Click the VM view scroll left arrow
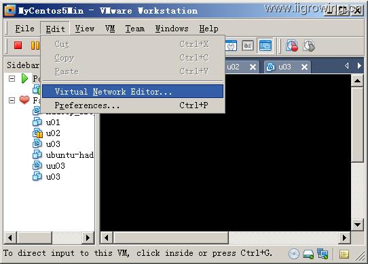The height and width of the screenshot is (264, 368). pos(107,237)
